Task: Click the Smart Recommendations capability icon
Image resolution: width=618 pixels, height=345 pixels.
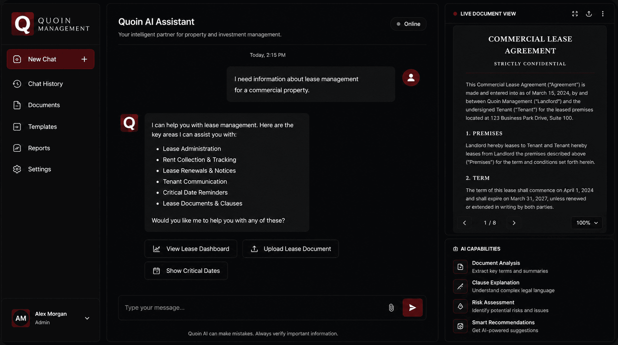Action: pyautogui.click(x=460, y=326)
